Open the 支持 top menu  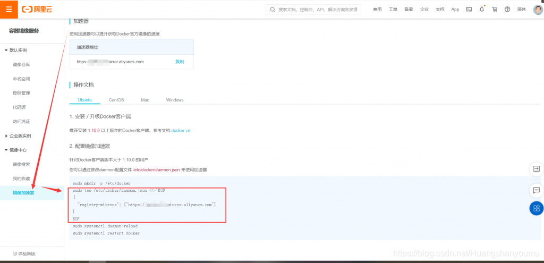pos(439,10)
